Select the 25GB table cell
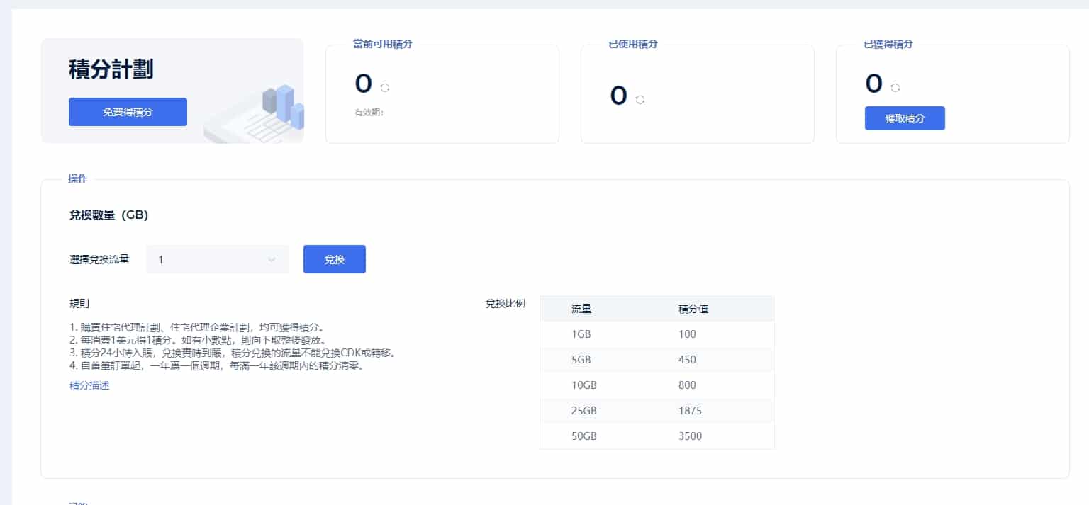 point(583,411)
